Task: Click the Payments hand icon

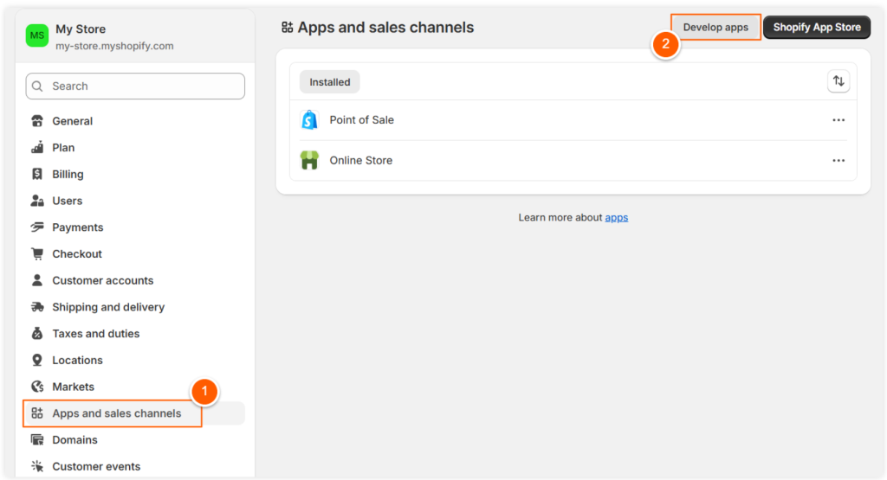Action: click(37, 227)
